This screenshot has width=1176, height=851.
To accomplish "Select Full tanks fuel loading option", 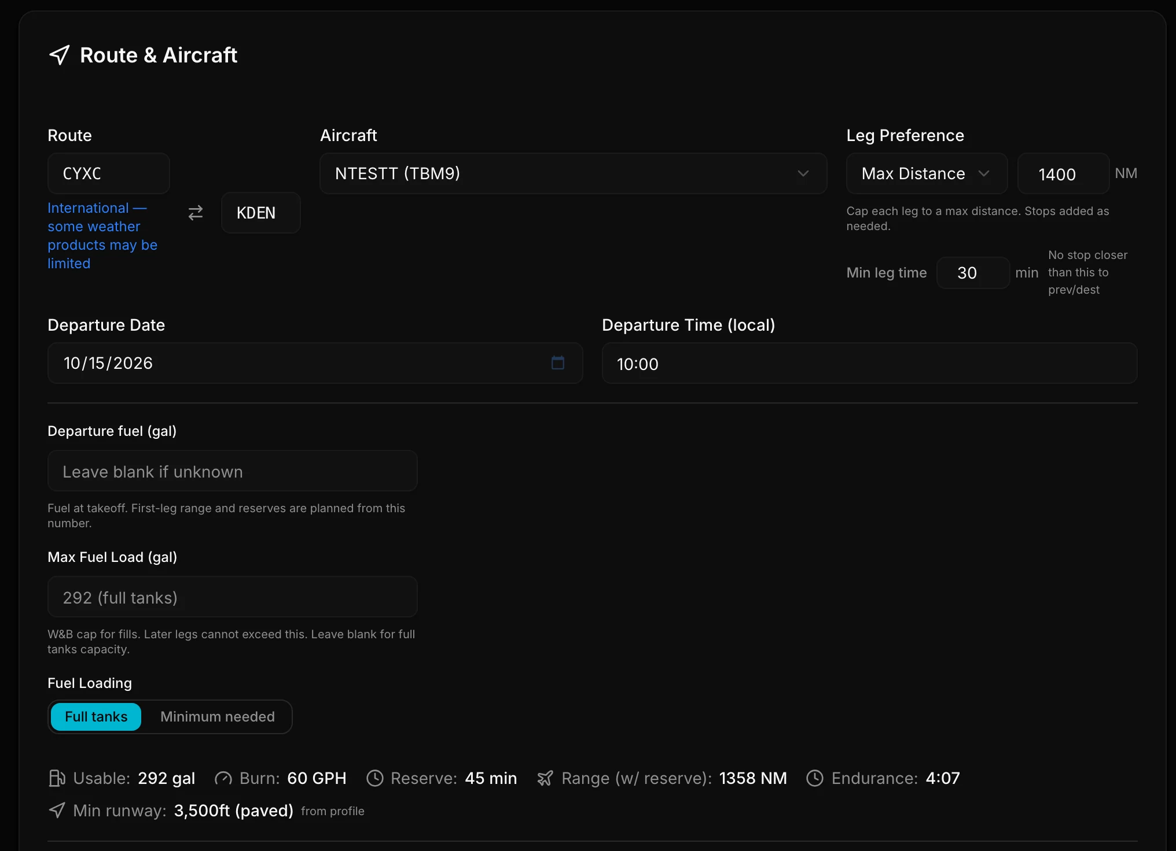I will point(96,717).
